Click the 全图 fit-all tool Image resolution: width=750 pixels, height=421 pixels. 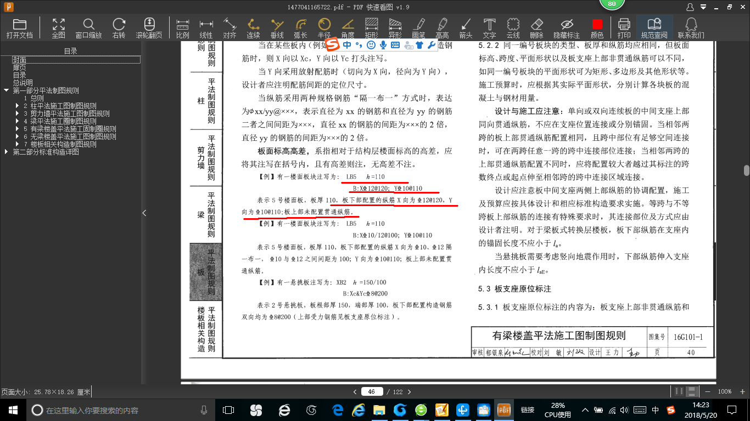59,28
